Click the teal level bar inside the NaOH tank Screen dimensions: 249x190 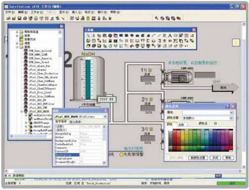(x=88, y=79)
